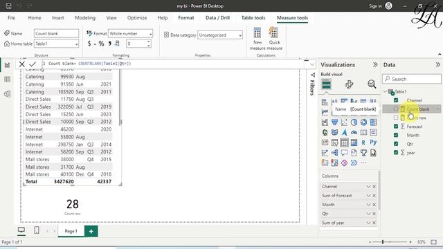The height and width of the screenshot is (249, 443).
Task: Open the Analytics magnifier pane icon
Action: point(372,84)
